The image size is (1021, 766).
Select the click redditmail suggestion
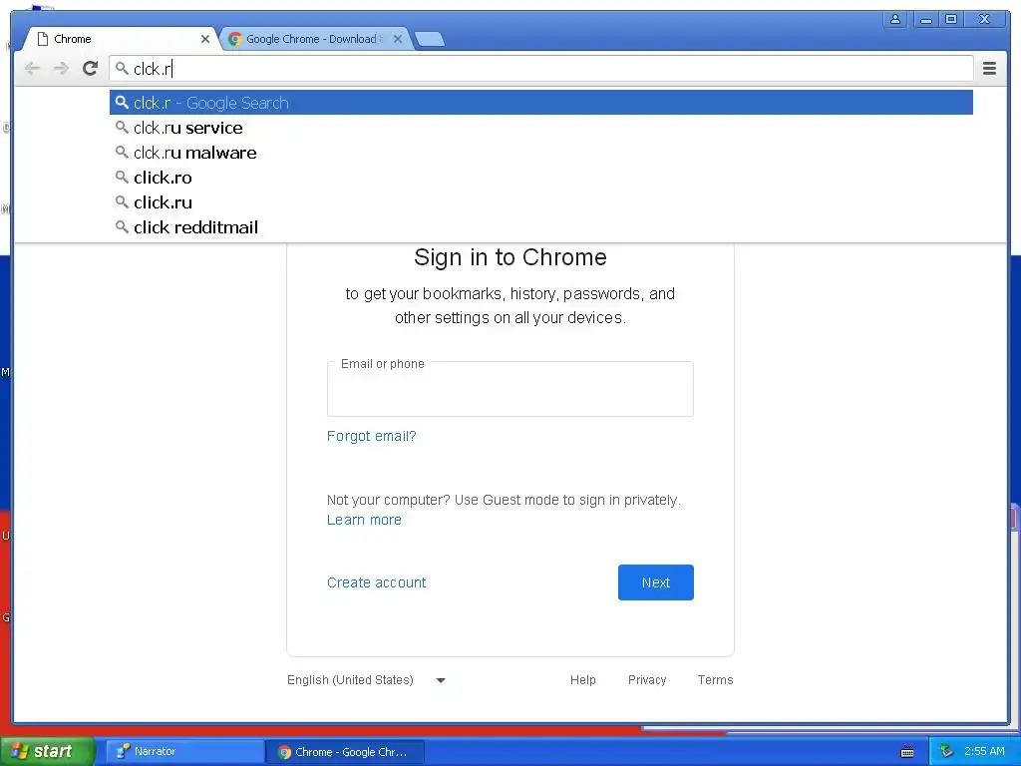[541, 227]
